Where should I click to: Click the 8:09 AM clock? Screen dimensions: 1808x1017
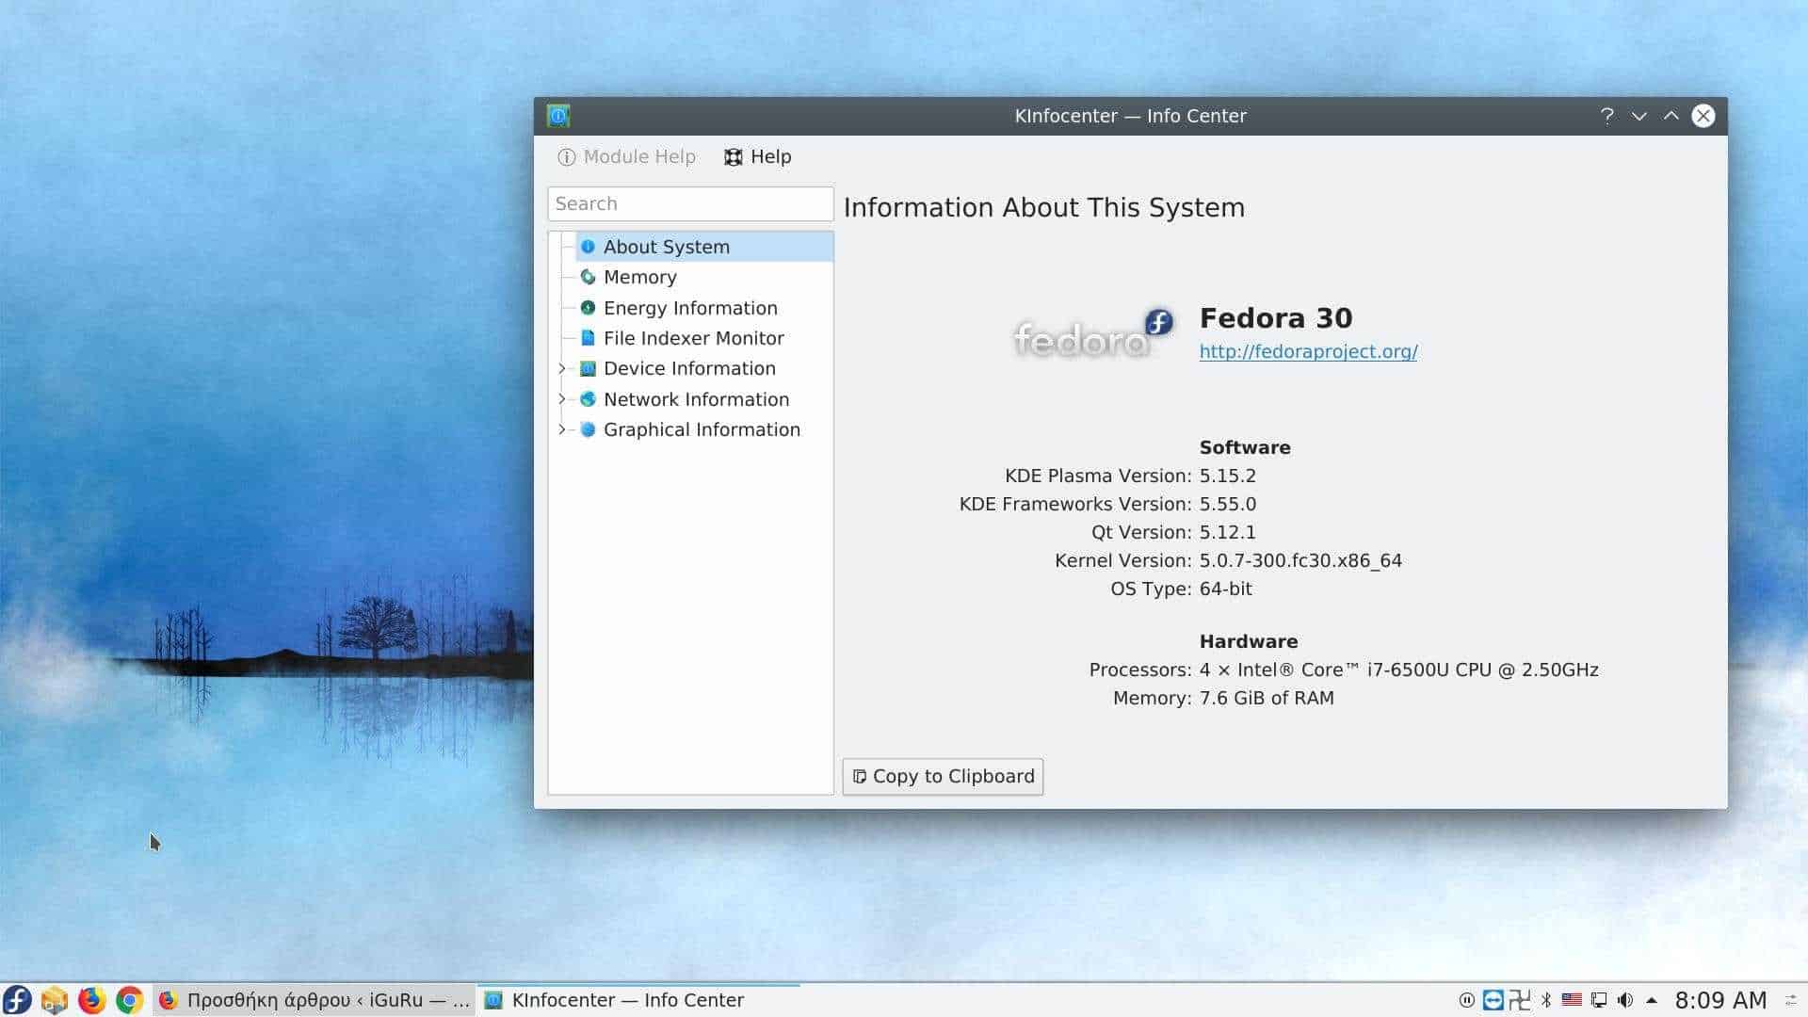[1720, 1000]
